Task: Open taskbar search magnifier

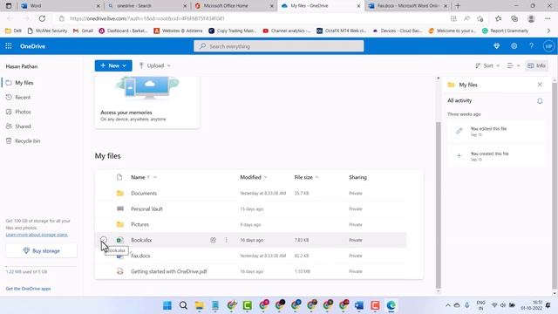Action: (x=183, y=305)
